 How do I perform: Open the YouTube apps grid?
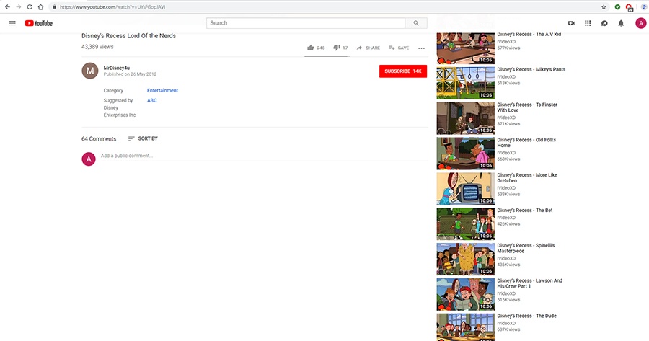tap(588, 23)
